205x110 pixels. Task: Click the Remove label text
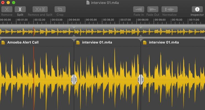tap(7, 15)
